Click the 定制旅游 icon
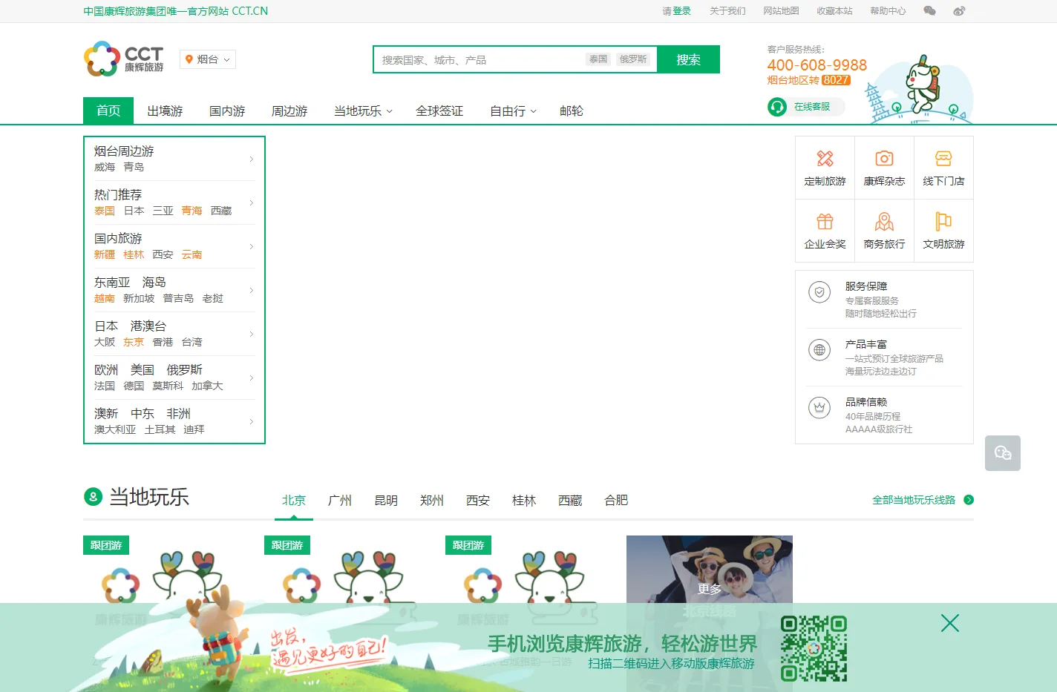1057x692 pixels. point(825,159)
